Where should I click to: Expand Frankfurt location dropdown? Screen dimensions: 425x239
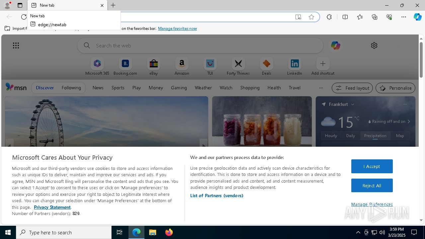pyautogui.click(x=353, y=104)
